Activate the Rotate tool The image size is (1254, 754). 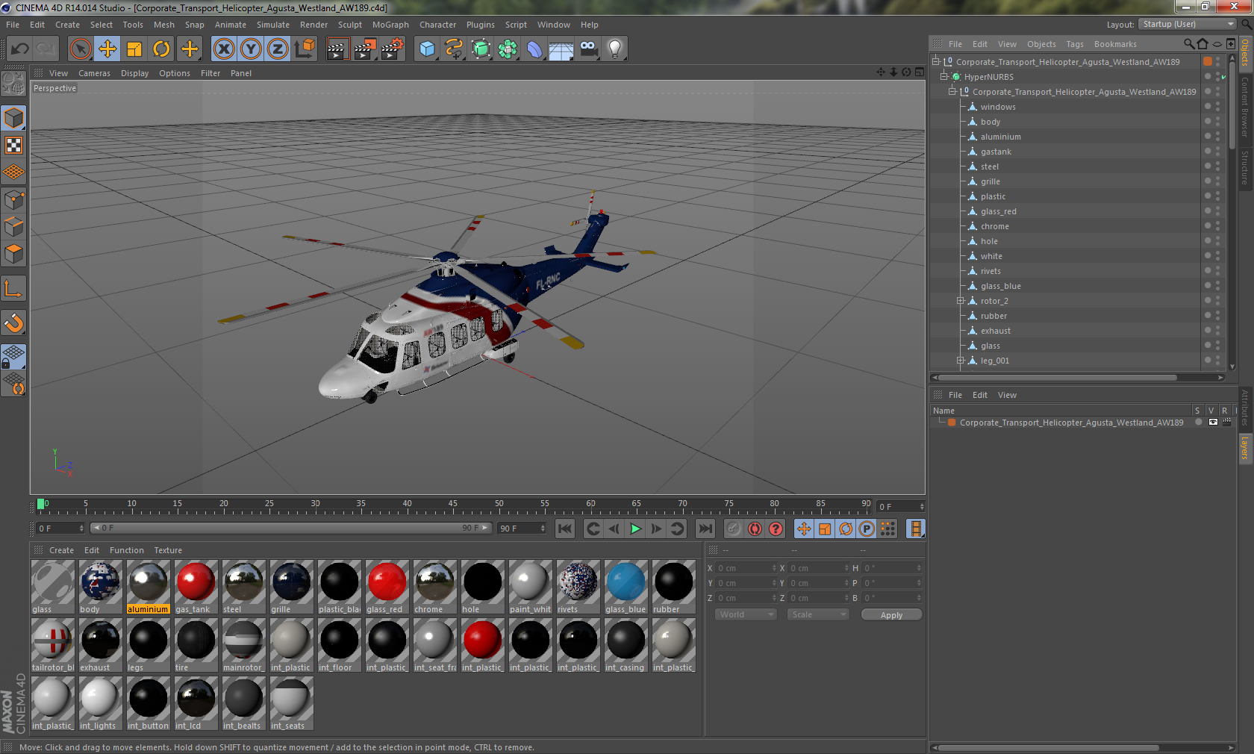[x=161, y=49]
